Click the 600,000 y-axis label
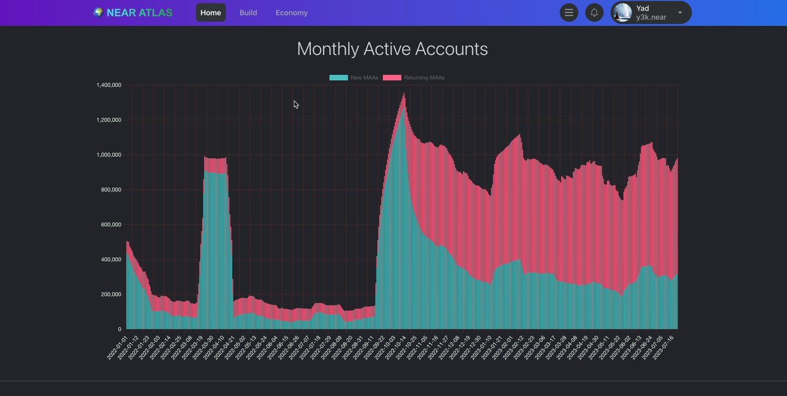Viewport: 787px width, 396px height. tap(111, 224)
